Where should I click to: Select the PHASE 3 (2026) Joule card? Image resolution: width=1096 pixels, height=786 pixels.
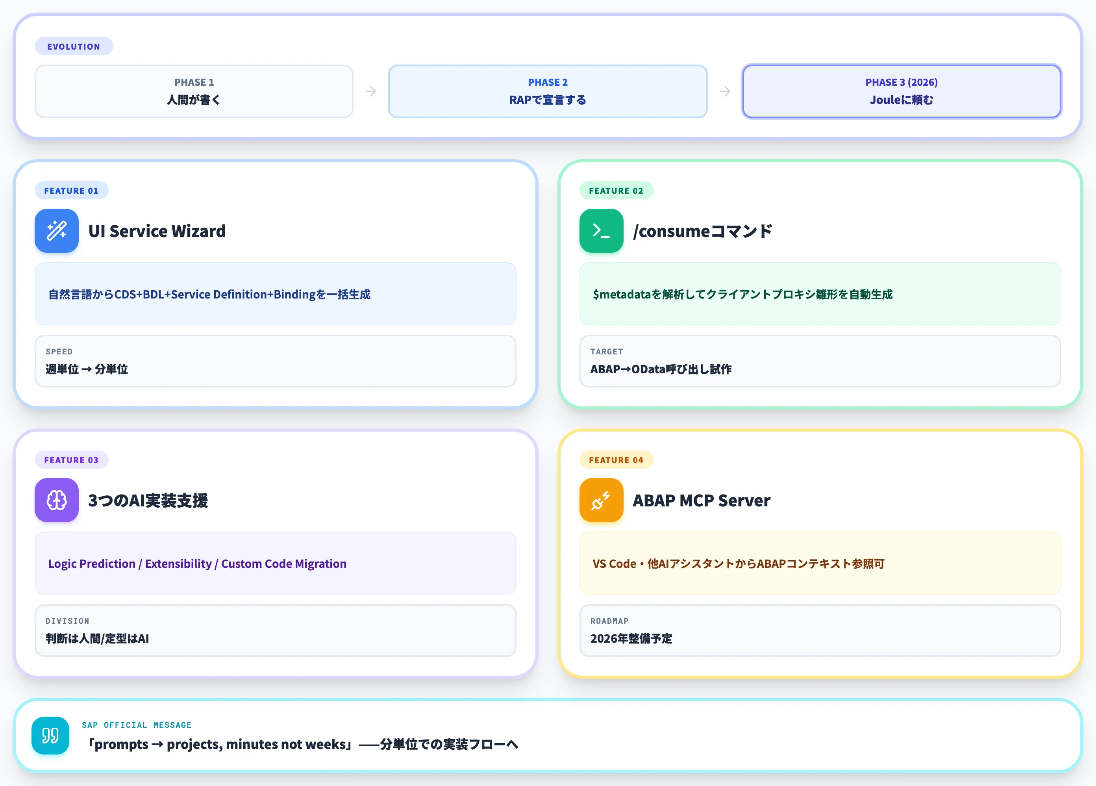[x=901, y=91]
